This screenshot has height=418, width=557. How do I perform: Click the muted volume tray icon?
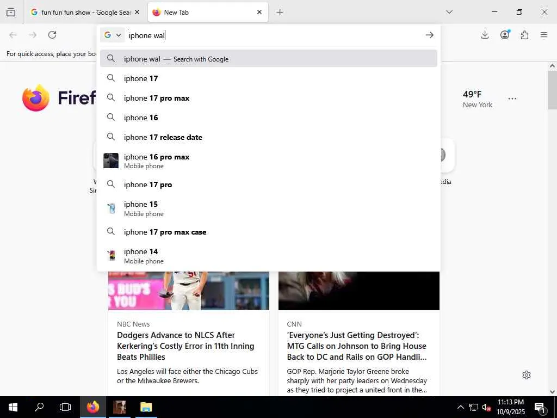(486, 407)
